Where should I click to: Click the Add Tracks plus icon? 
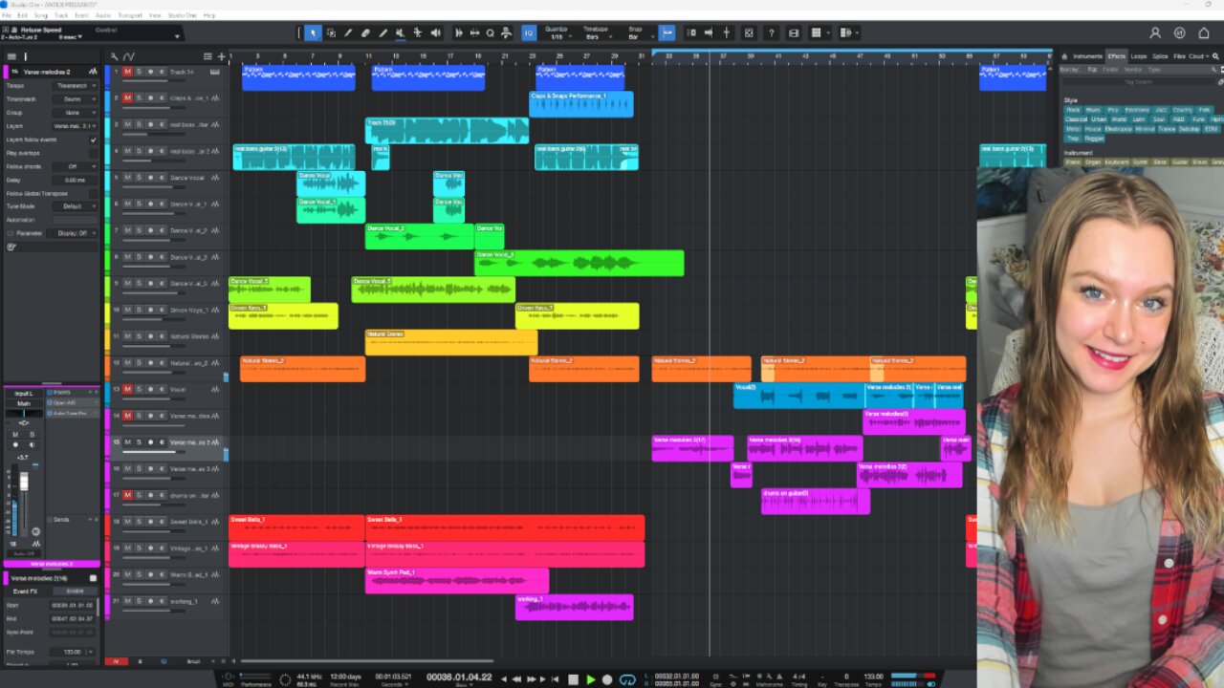(221, 56)
